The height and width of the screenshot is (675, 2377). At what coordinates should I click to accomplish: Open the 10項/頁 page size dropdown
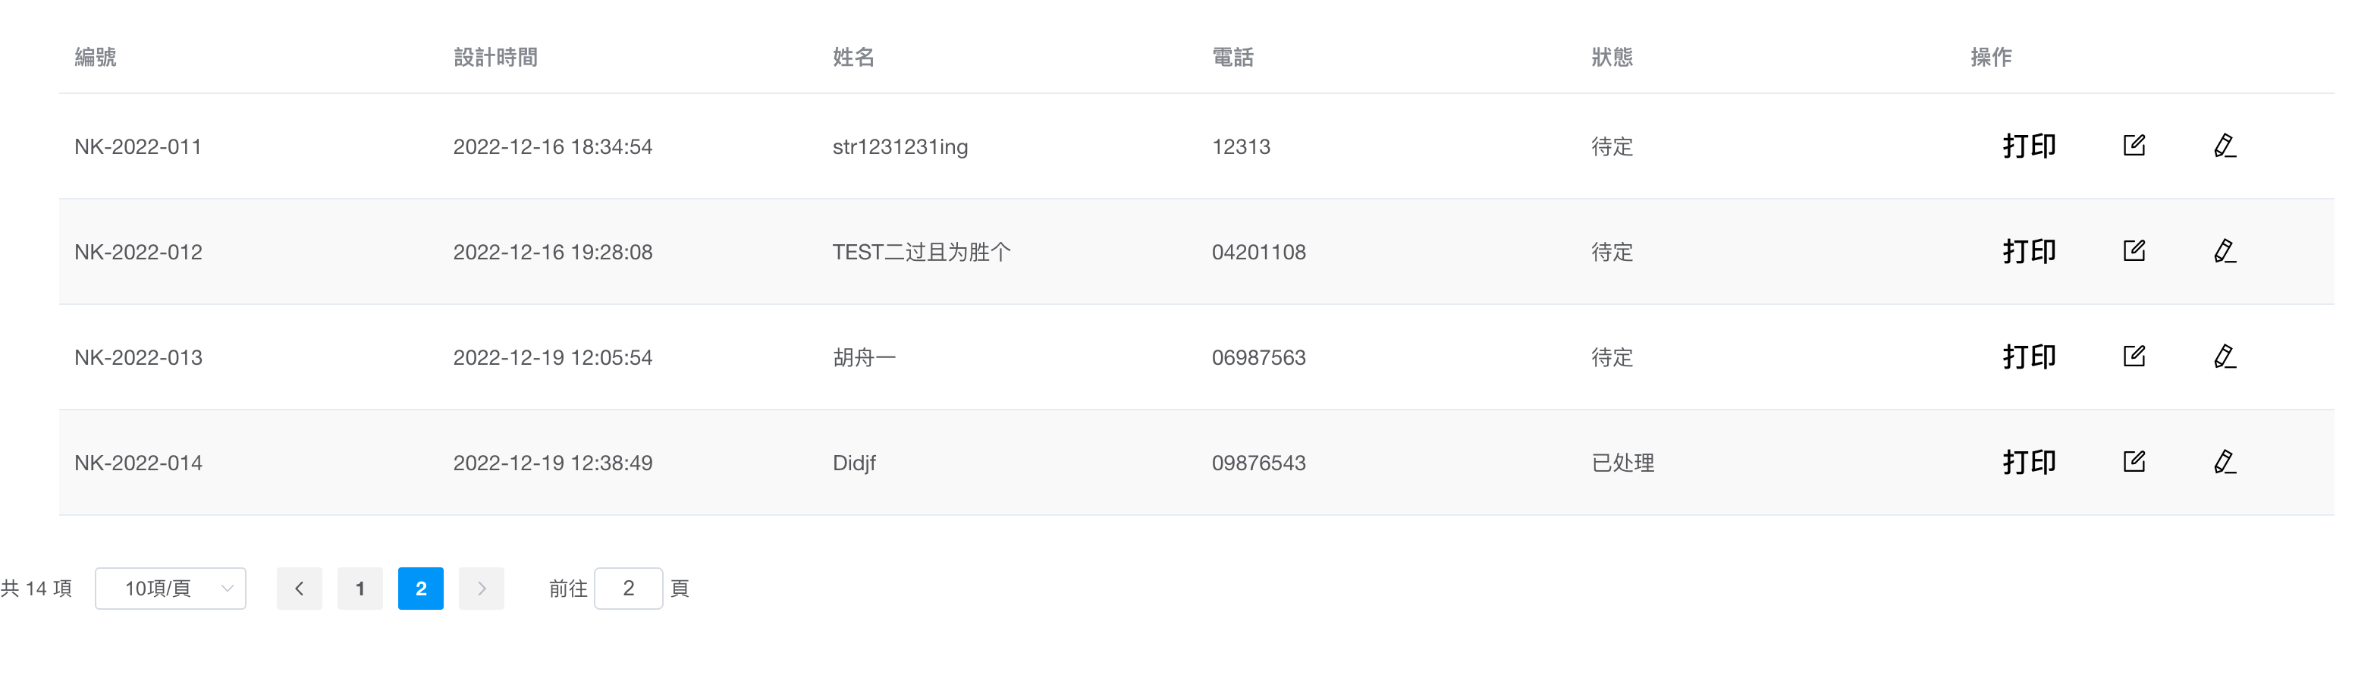pyautogui.click(x=171, y=589)
